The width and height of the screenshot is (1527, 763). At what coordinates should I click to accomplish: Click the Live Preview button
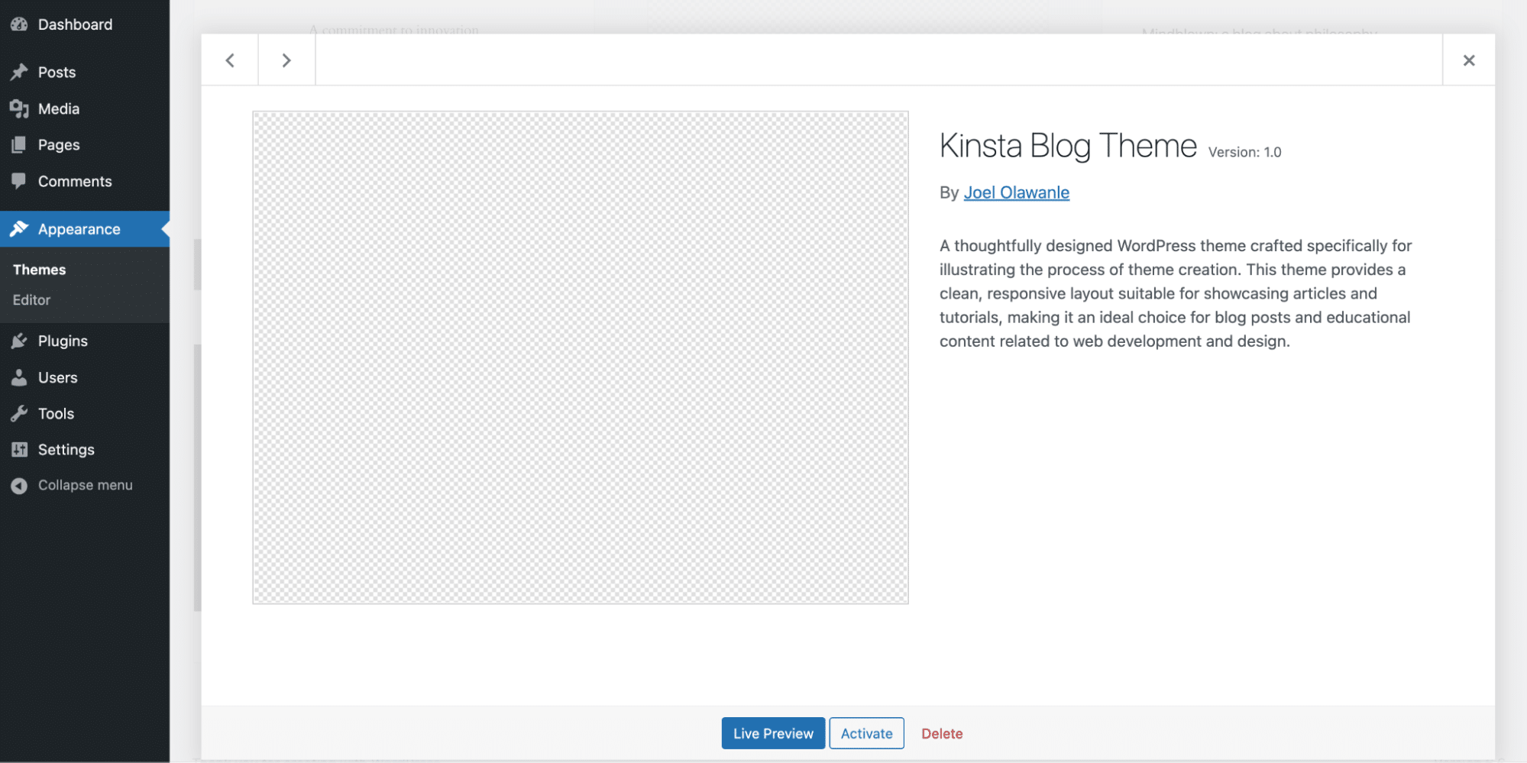772,733
